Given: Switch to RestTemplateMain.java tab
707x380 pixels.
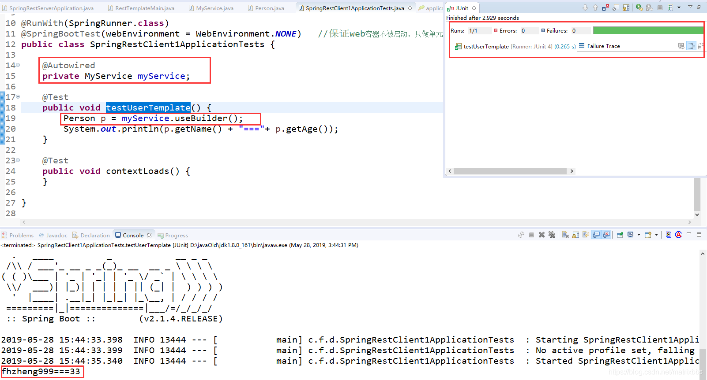Looking at the screenshot, I should 141,8.
